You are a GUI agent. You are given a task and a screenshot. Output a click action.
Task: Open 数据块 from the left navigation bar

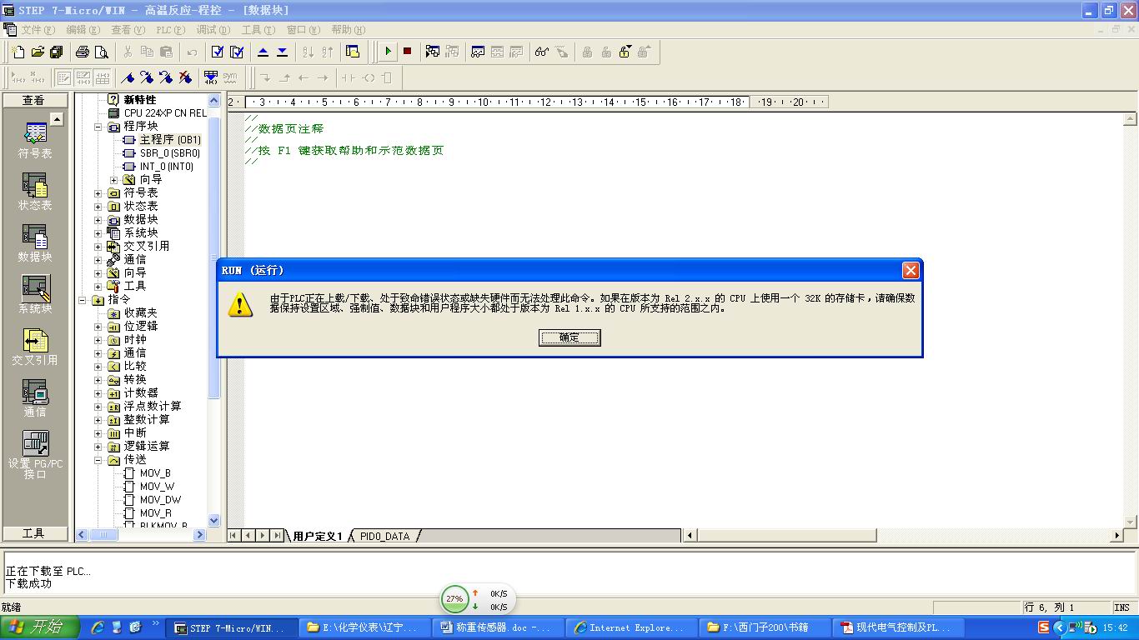tap(35, 243)
